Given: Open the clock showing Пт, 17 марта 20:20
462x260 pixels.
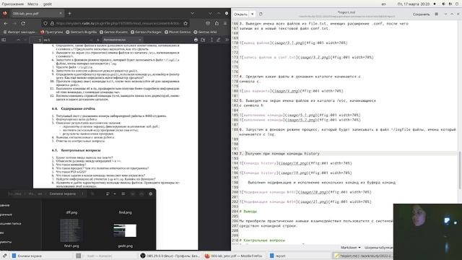Looking at the screenshot, I should [x=413, y=4].
